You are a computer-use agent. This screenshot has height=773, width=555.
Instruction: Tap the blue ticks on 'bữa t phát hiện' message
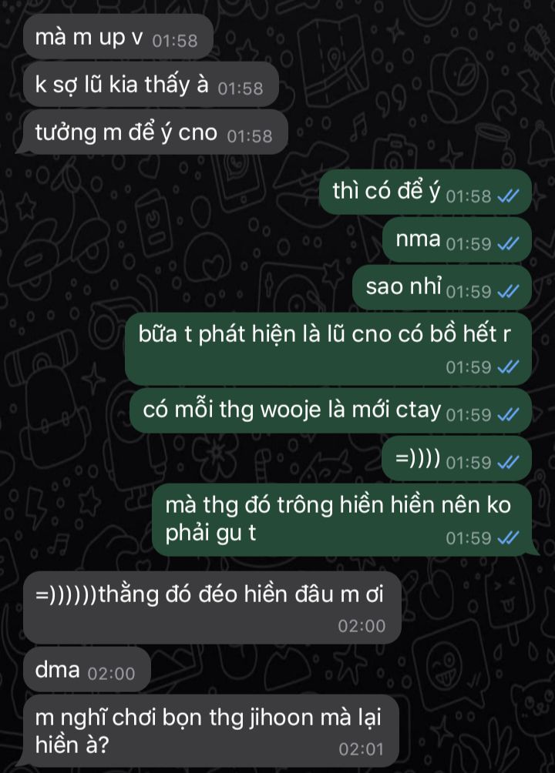coord(508,366)
